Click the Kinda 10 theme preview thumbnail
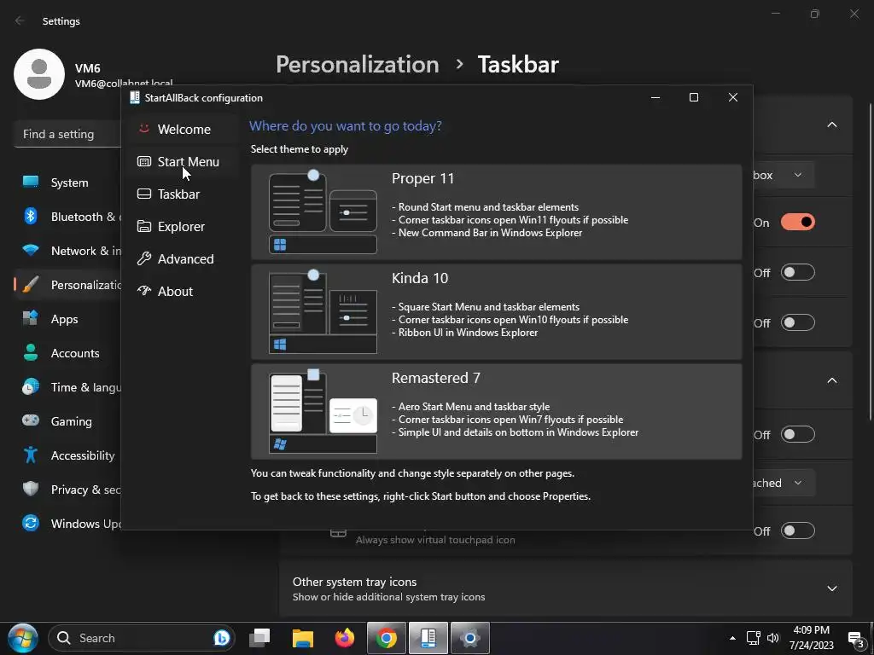Viewport: 874px width, 655px height. pos(323,311)
